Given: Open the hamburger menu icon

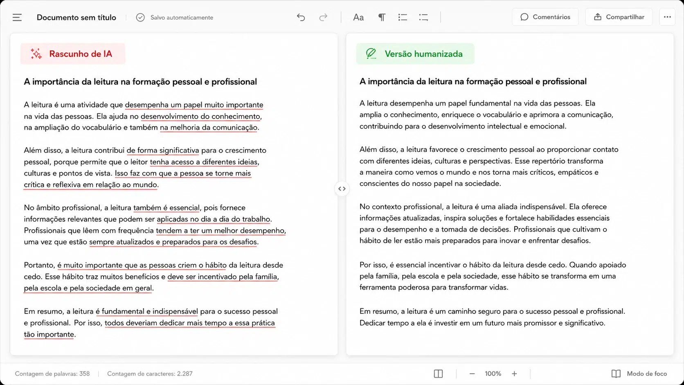Looking at the screenshot, I should click(x=17, y=17).
